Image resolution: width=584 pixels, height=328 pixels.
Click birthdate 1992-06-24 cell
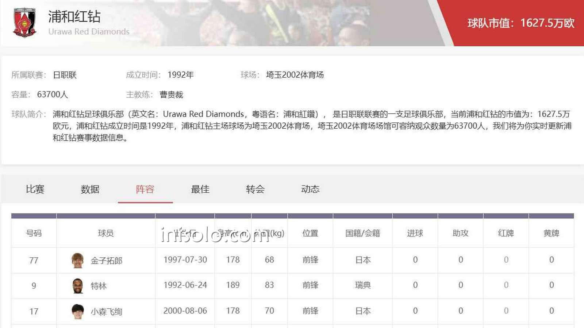click(x=185, y=285)
